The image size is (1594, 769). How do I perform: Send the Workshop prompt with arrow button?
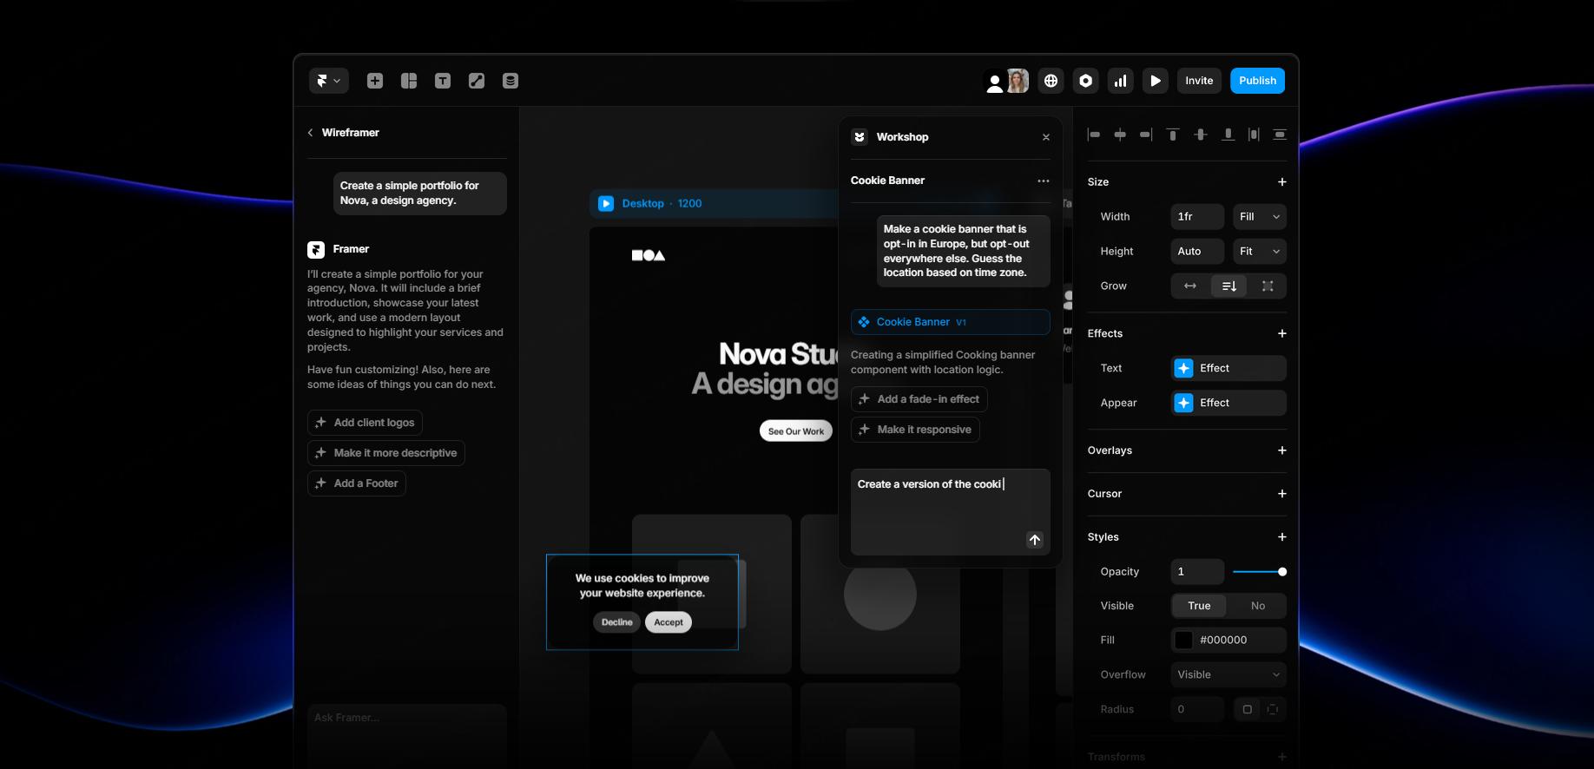pyautogui.click(x=1035, y=540)
